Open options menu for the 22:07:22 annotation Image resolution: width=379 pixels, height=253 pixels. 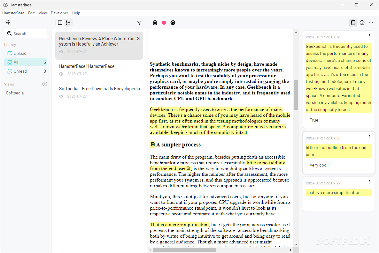[369, 182]
